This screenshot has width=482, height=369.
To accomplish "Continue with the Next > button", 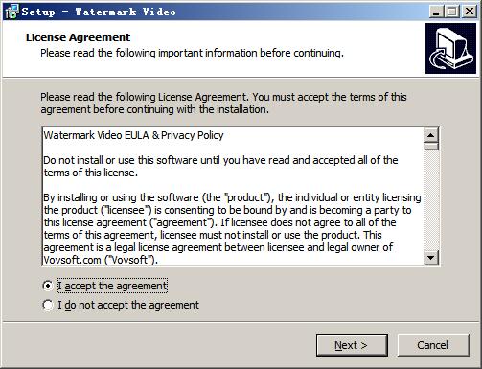I will (x=352, y=345).
